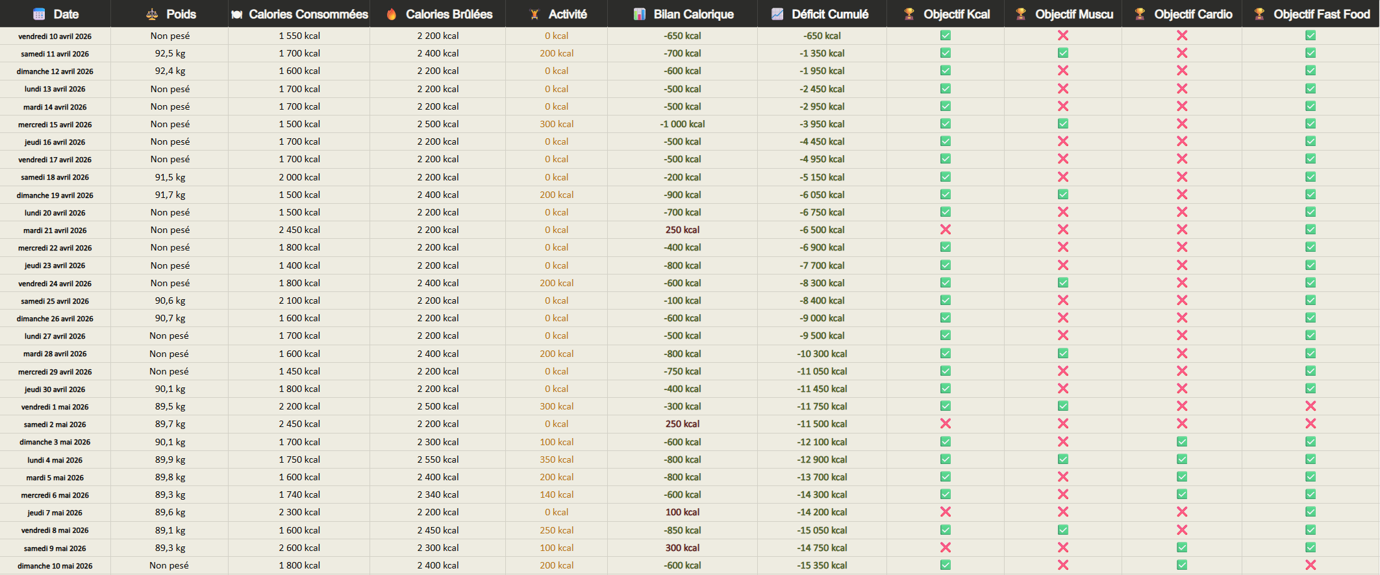The image size is (1380, 575).
Task: Click the plate icon beside Calories Consommées
Action: 237,14
